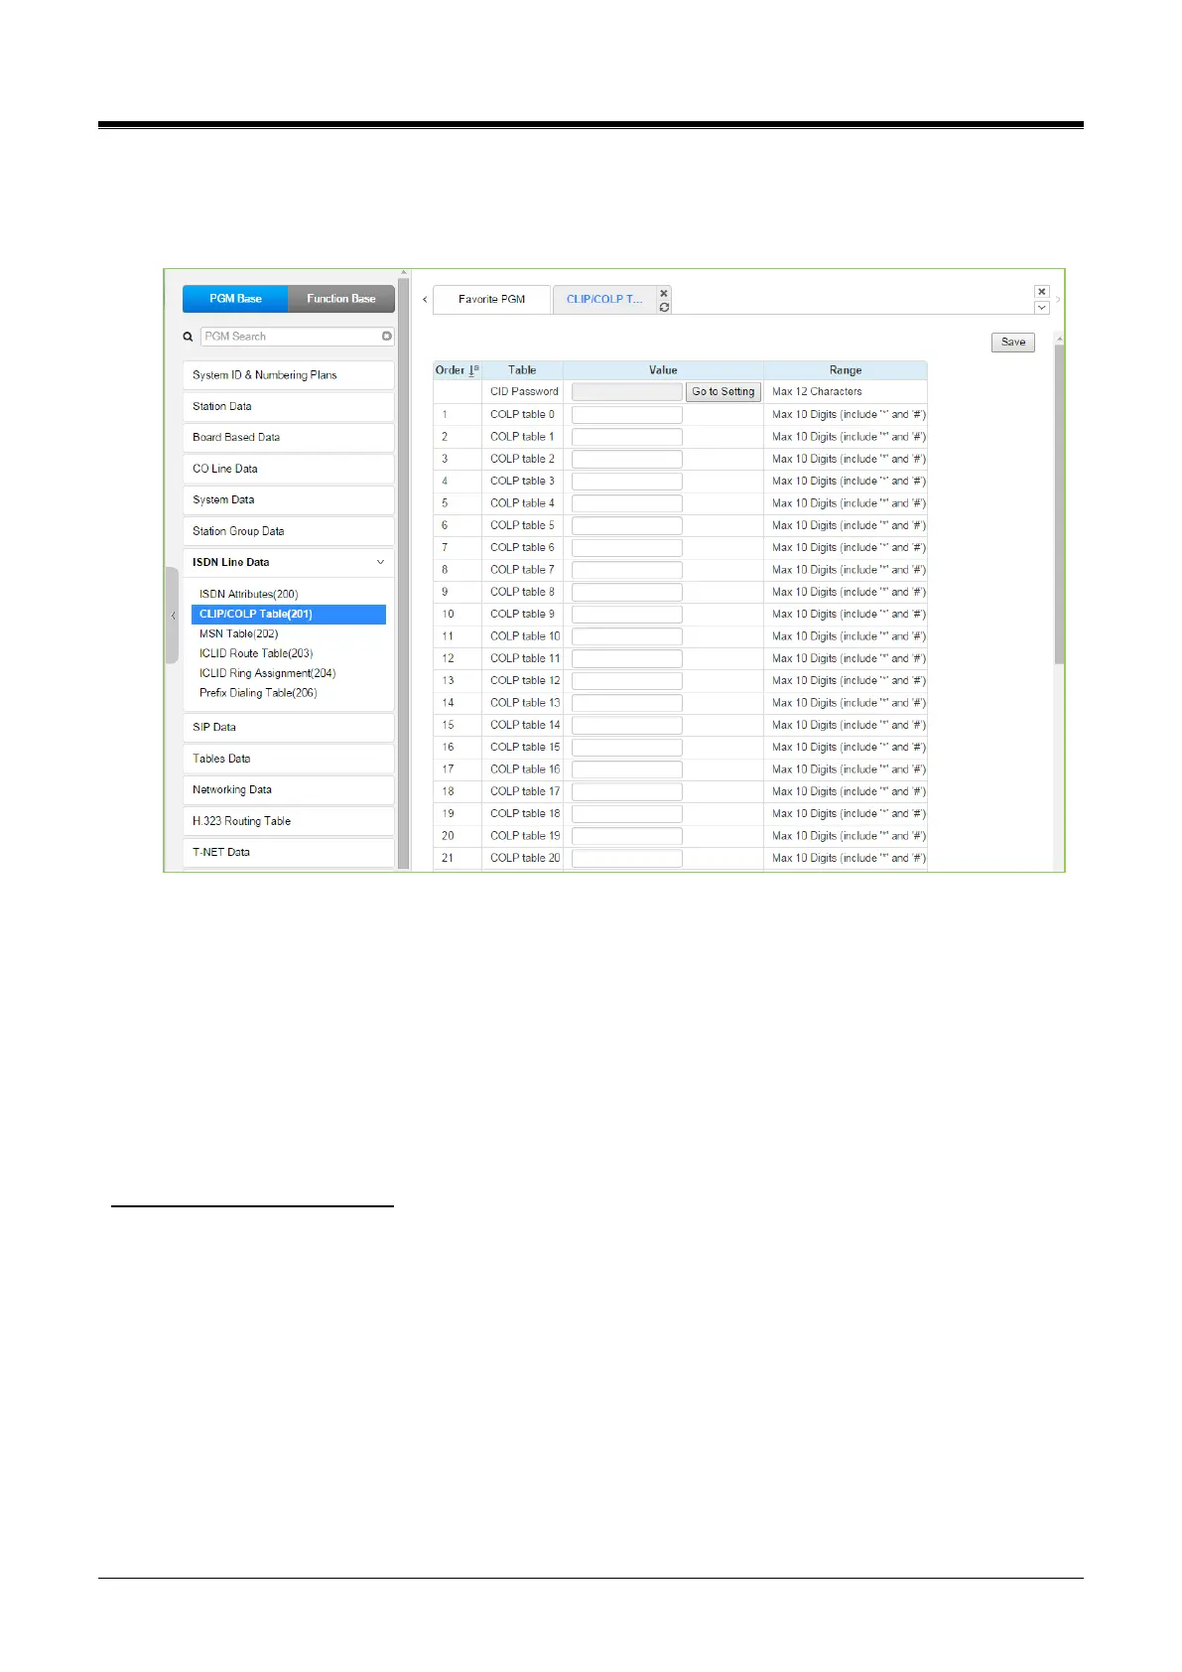
Task: Open the H.323 Routing Table section
Action: (x=289, y=821)
